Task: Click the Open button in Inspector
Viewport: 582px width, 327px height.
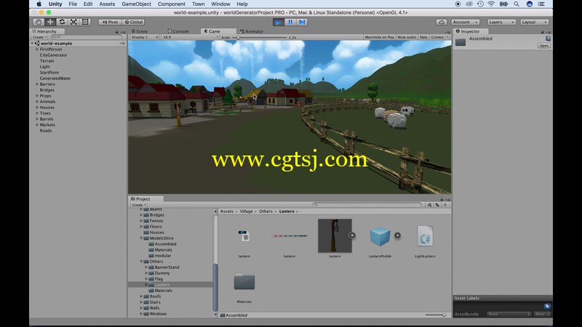Action: point(543,46)
